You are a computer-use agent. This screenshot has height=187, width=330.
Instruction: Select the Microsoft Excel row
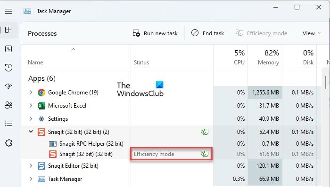pos(171,106)
